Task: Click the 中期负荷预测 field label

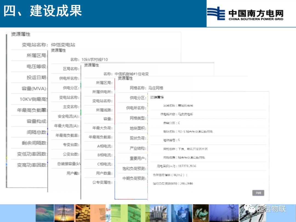Action: pos(134,178)
